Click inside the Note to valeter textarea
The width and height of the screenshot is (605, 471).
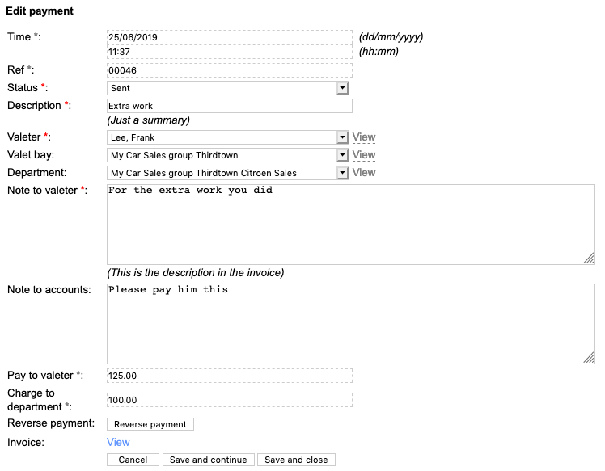click(x=350, y=224)
